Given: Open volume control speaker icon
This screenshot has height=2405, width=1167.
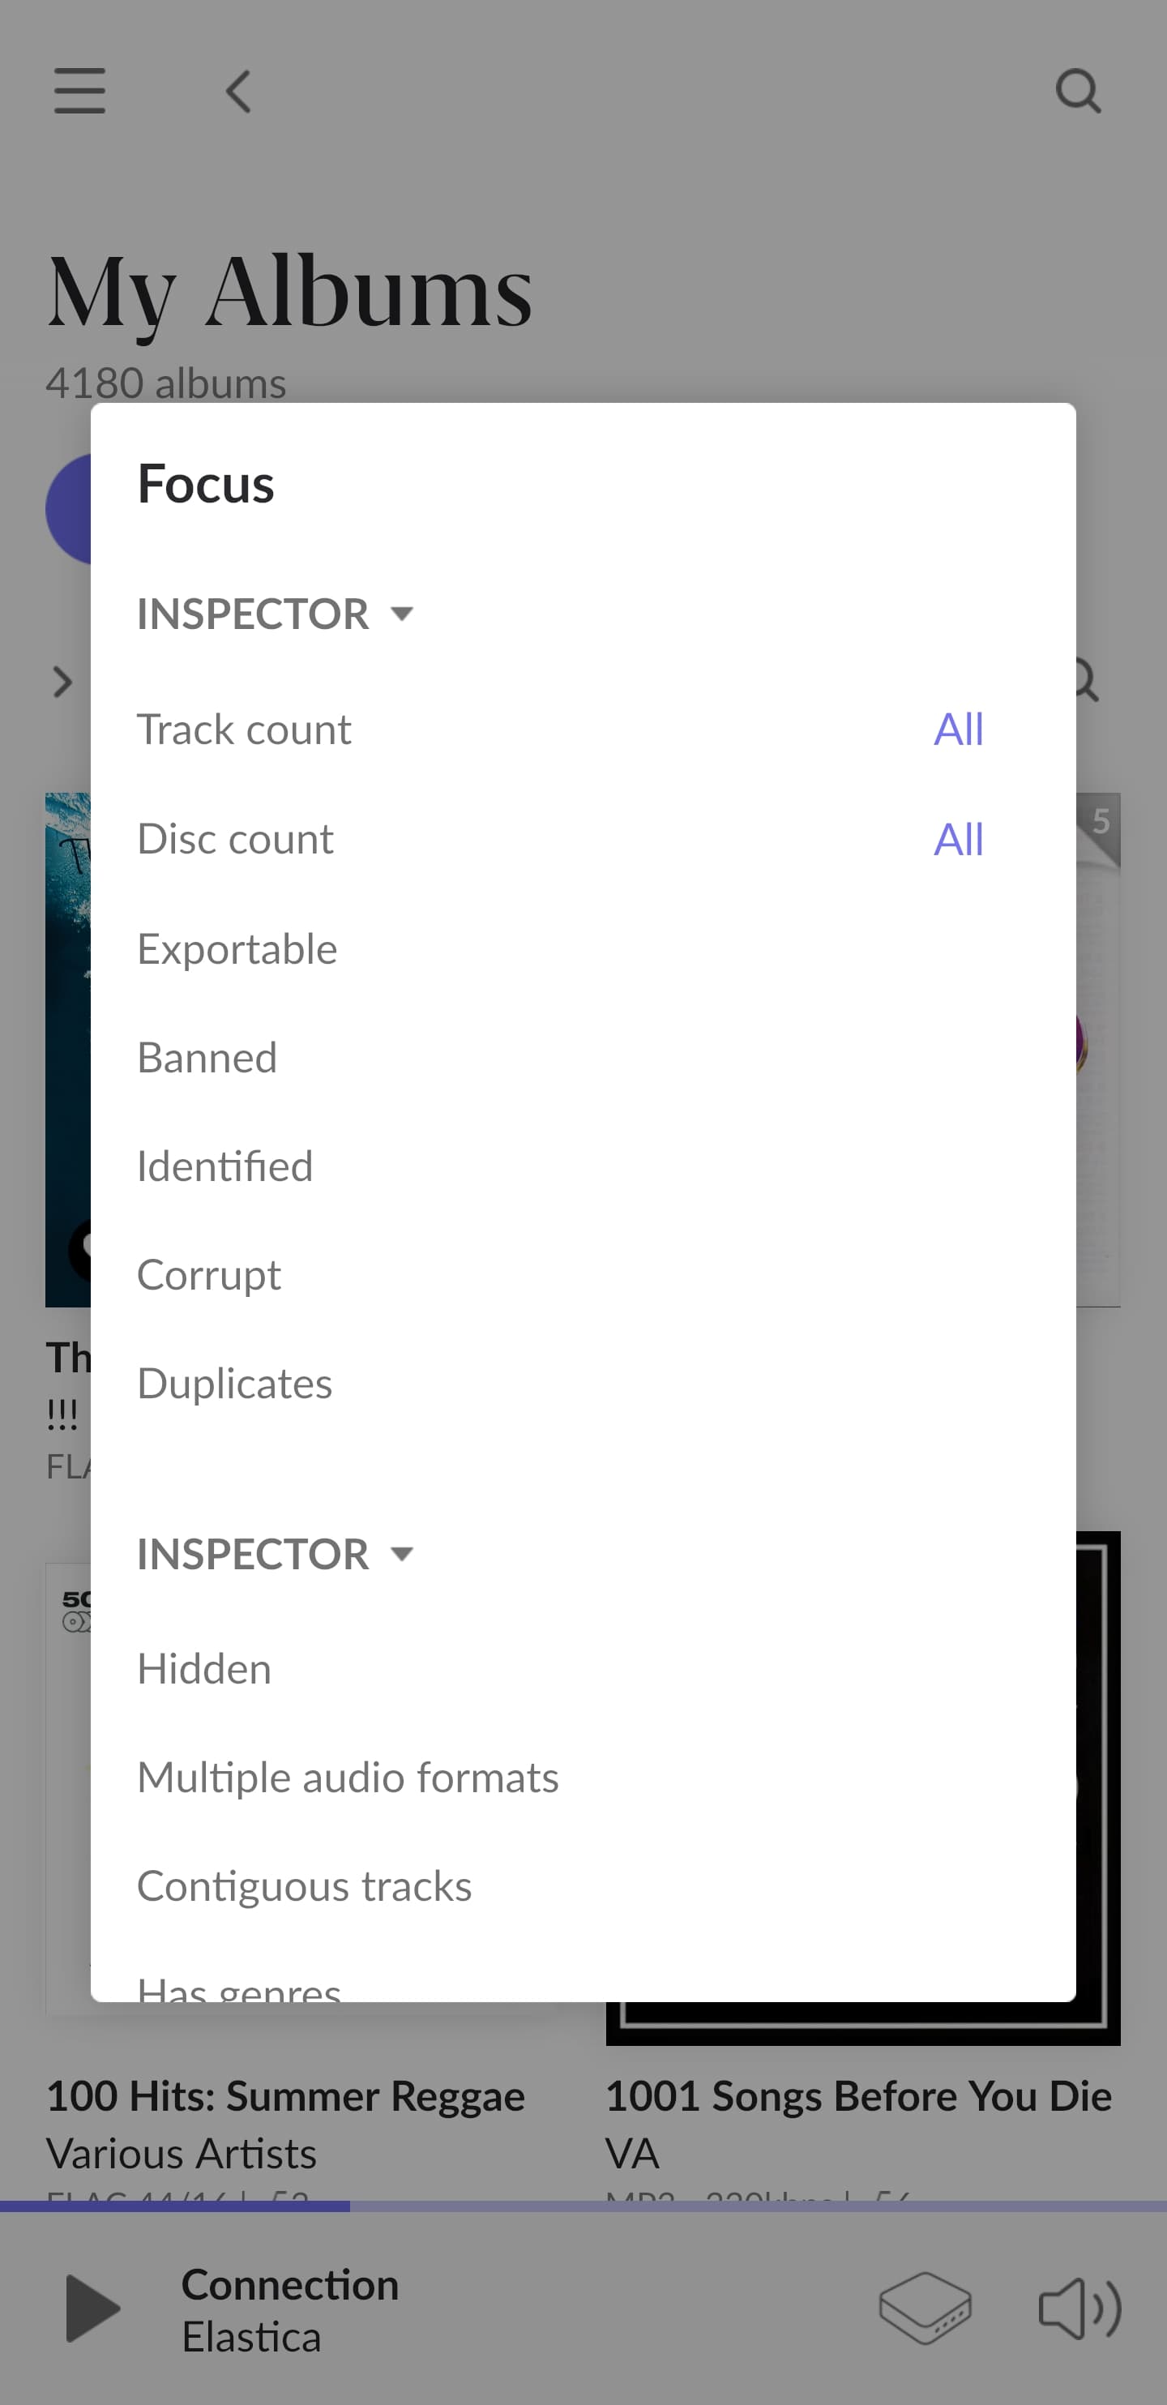Looking at the screenshot, I should coord(1080,2308).
